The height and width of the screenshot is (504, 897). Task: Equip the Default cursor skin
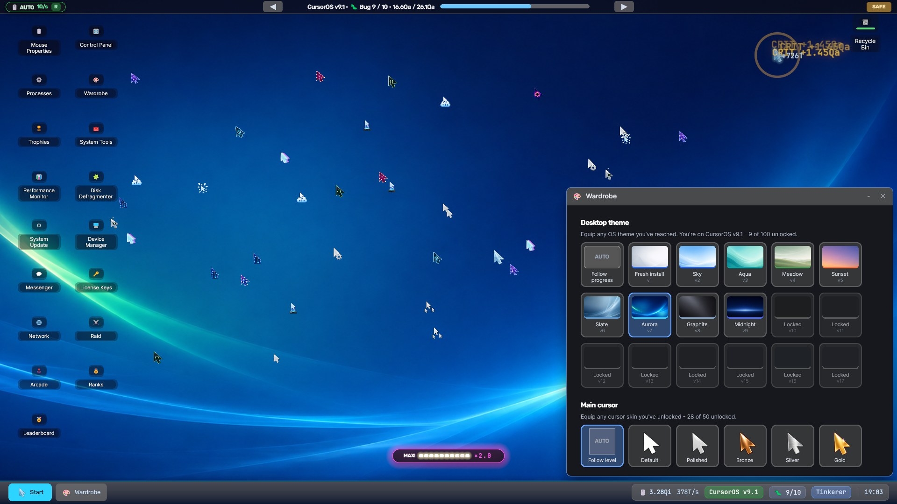[x=649, y=446]
